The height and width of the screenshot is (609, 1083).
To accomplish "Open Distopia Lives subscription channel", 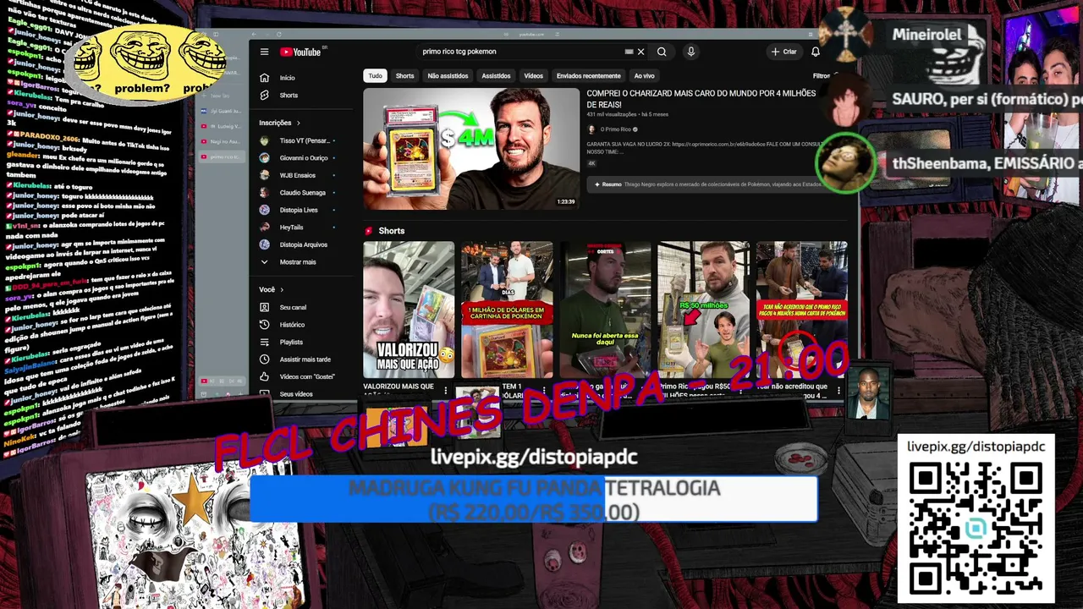I will 300,210.
